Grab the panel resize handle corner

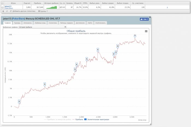150,124
